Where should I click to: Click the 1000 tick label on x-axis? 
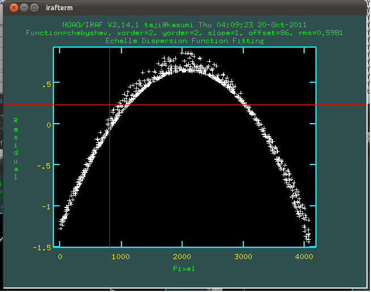[120, 256]
